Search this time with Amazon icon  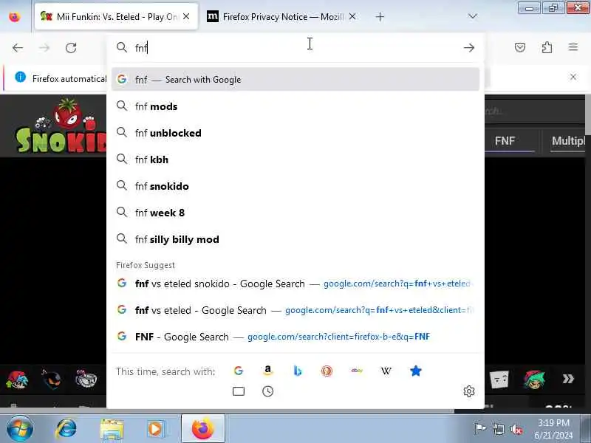click(x=267, y=371)
